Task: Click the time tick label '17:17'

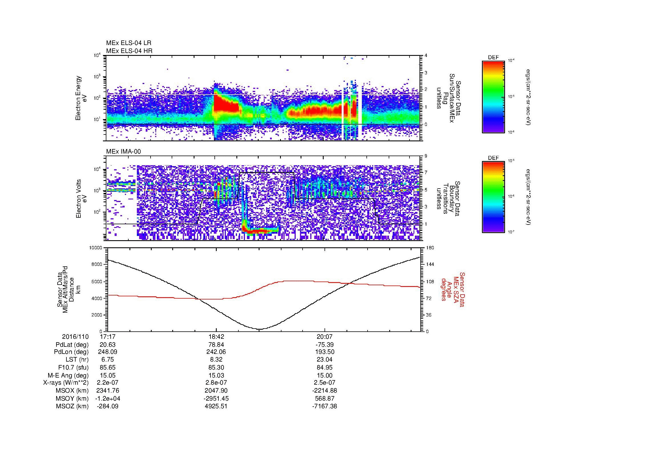Action: click(108, 337)
